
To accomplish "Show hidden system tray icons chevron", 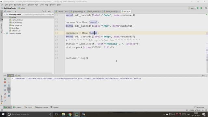I will pos(164,114).
